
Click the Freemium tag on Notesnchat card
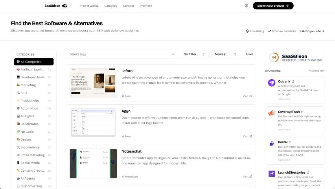click(x=130, y=176)
